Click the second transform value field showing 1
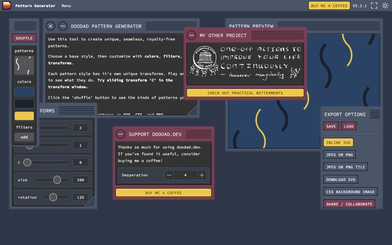 80,145
